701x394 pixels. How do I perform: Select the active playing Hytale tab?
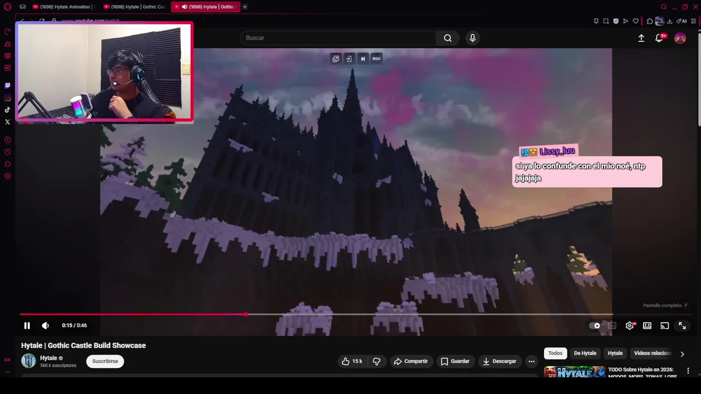click(x=205, y=7)
